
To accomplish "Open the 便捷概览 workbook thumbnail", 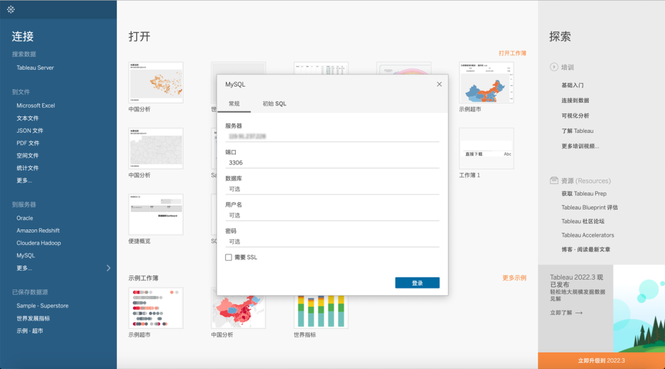I will click(x=156, y=215).
